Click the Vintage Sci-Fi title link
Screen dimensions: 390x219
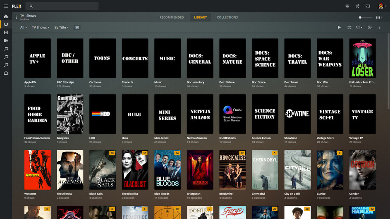(x=325, y=138)
